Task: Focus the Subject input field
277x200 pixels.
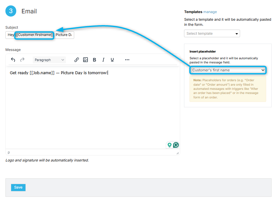Action: point(40,35)
